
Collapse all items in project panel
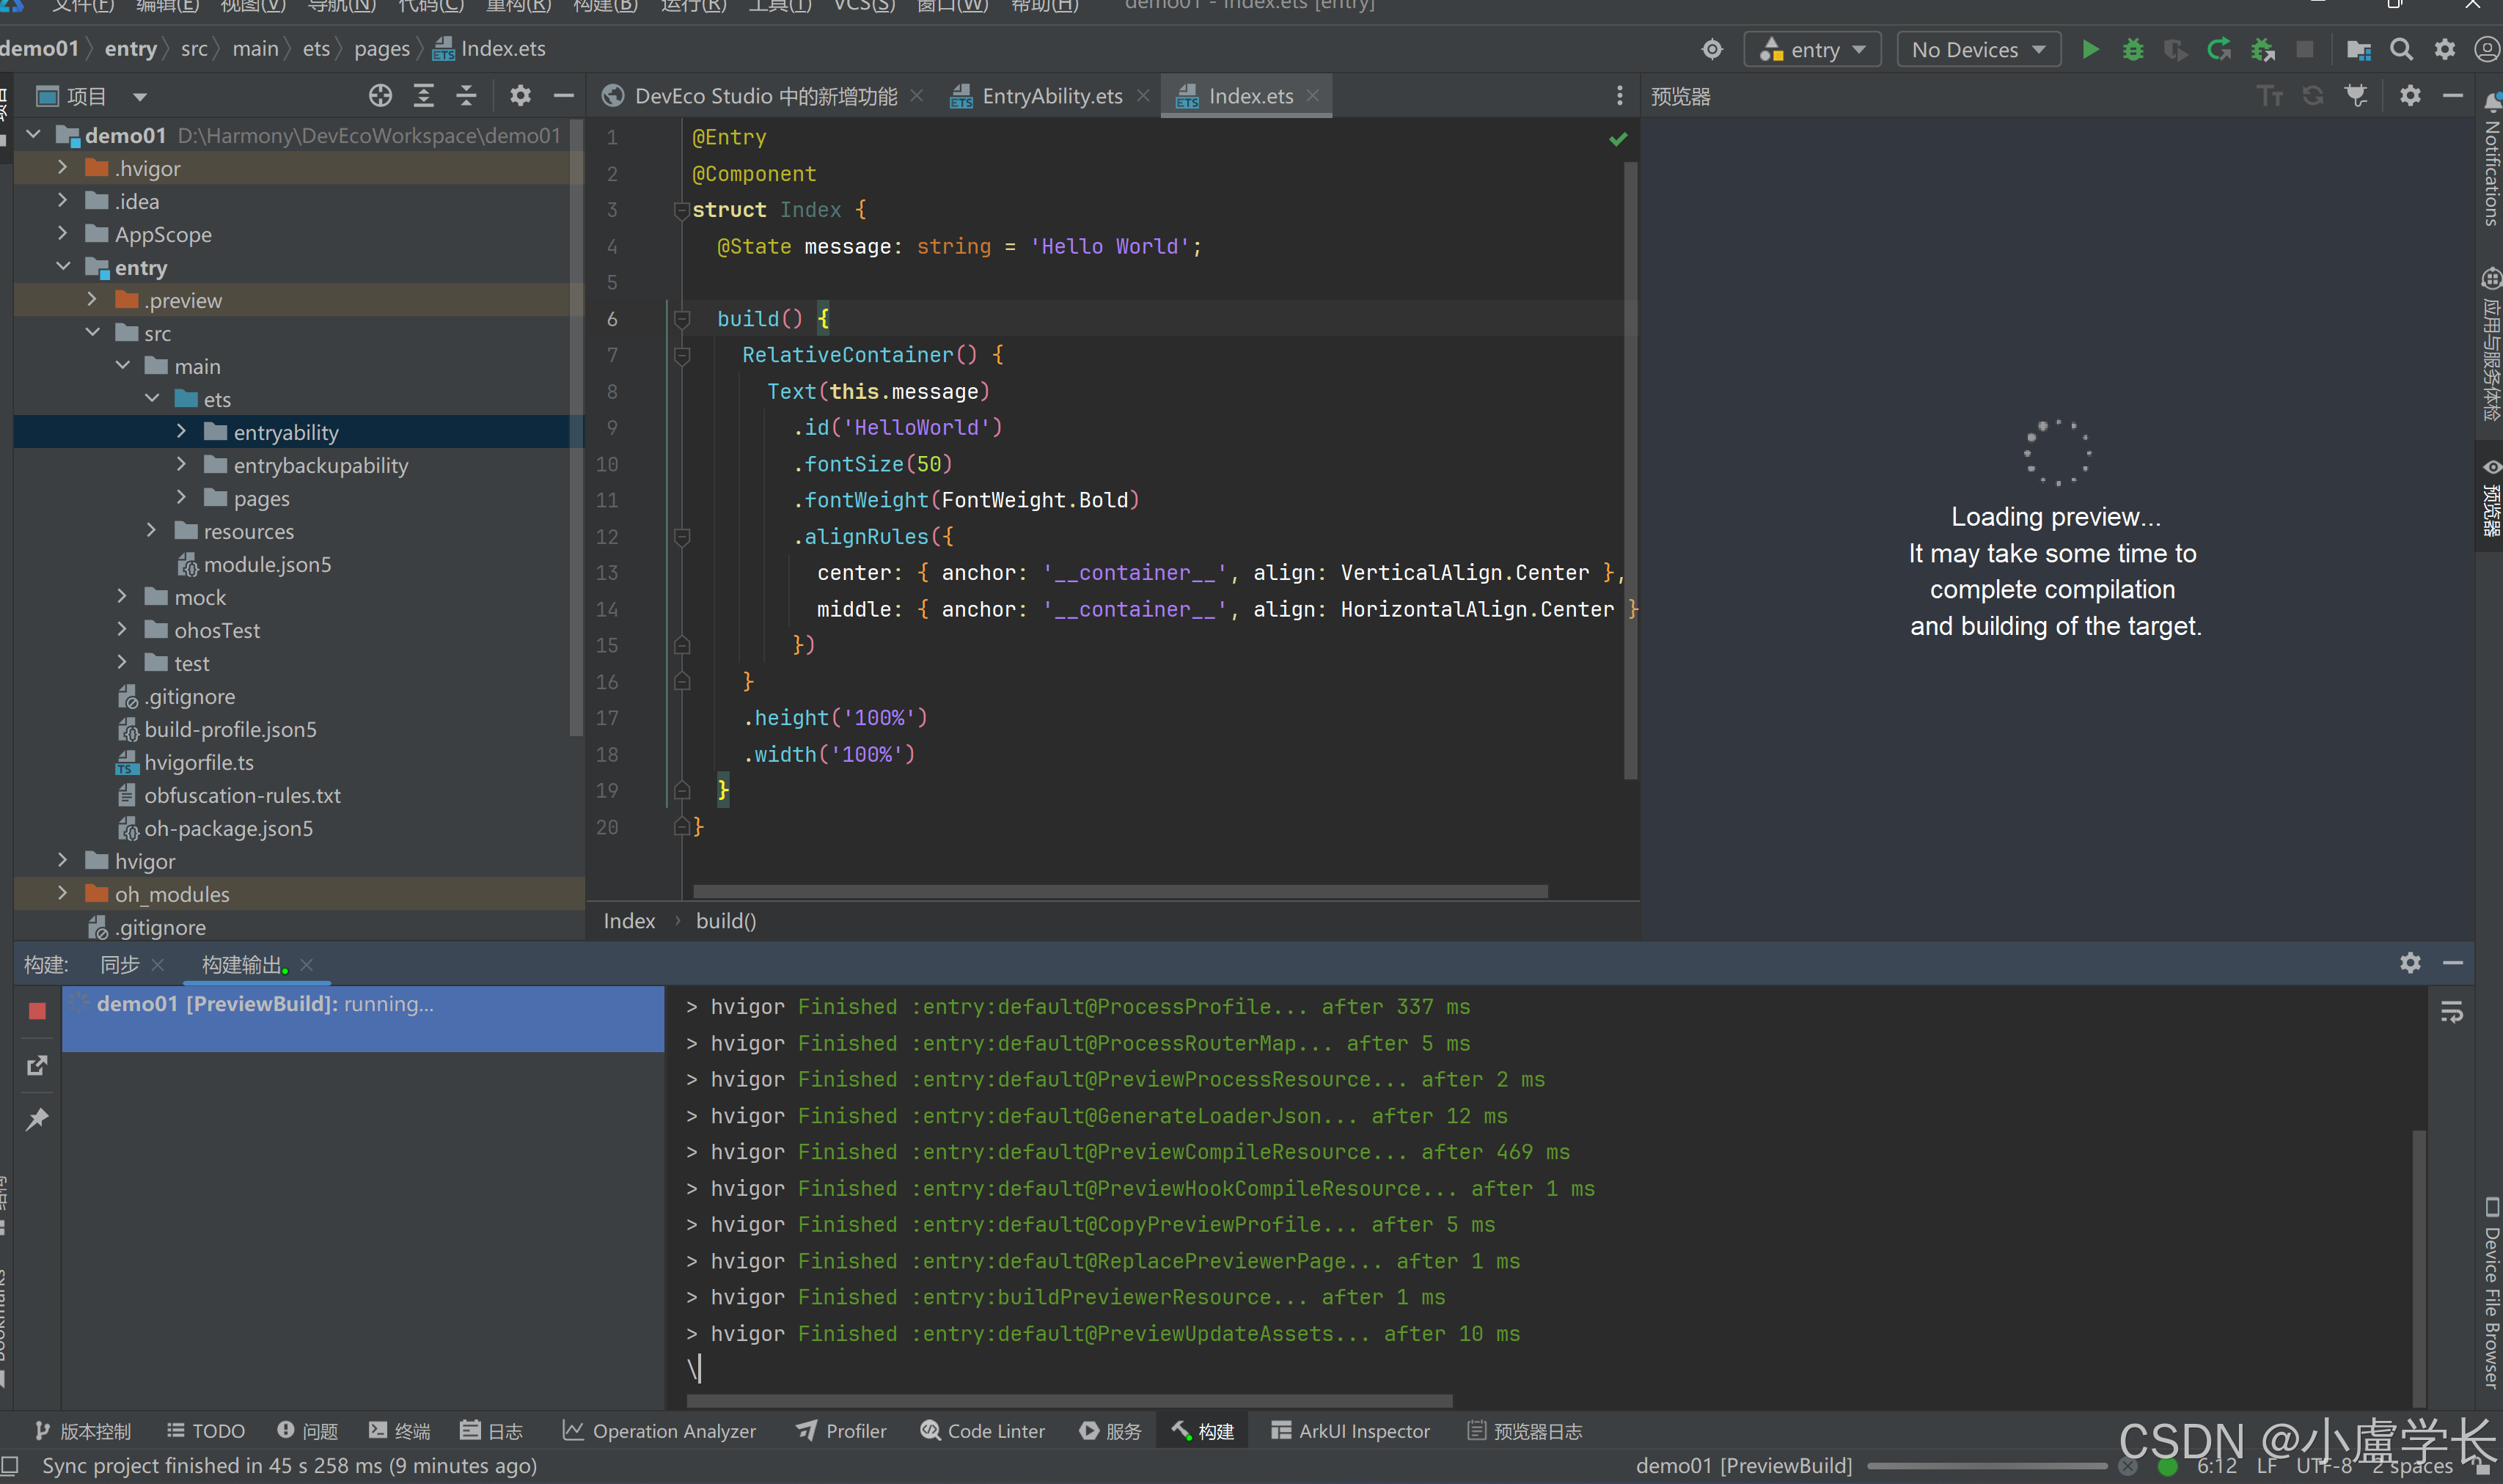[x=466, y=96]
